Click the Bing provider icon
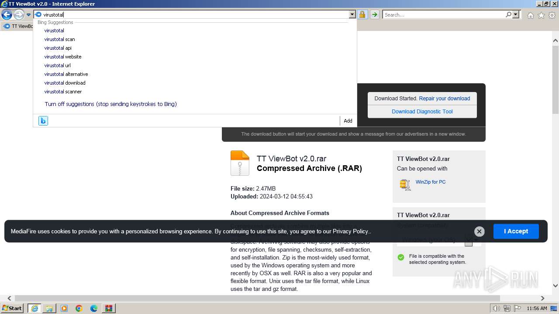559x314 pixels. pyautogui.click(x=43, y=121)
